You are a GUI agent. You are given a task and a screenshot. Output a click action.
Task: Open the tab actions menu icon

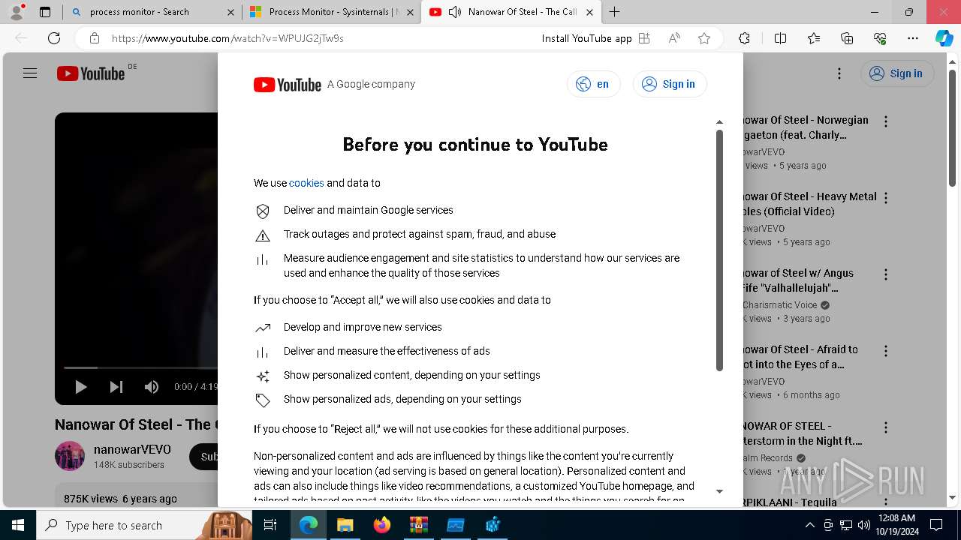point(45,12)
